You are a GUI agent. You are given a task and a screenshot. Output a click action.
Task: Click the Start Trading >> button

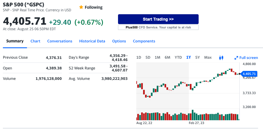pyautogui.click(x=158, y=19)
